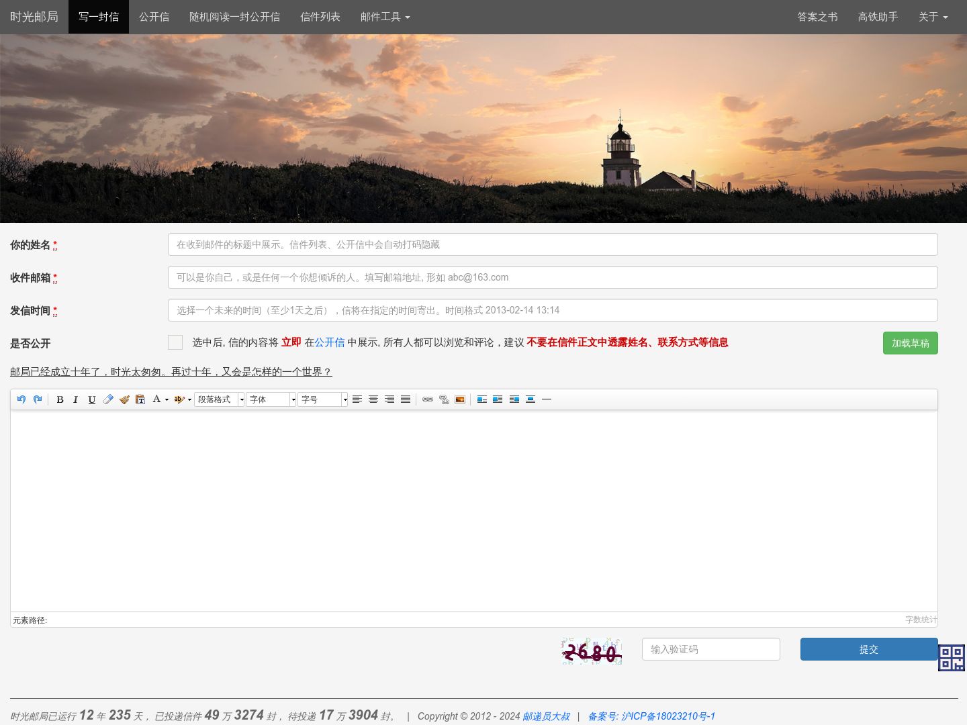Screen dimensions: 967x725
Task: Open the highlight color dropdown arrow
Action: pyautogui.click(x=189, y=399)
